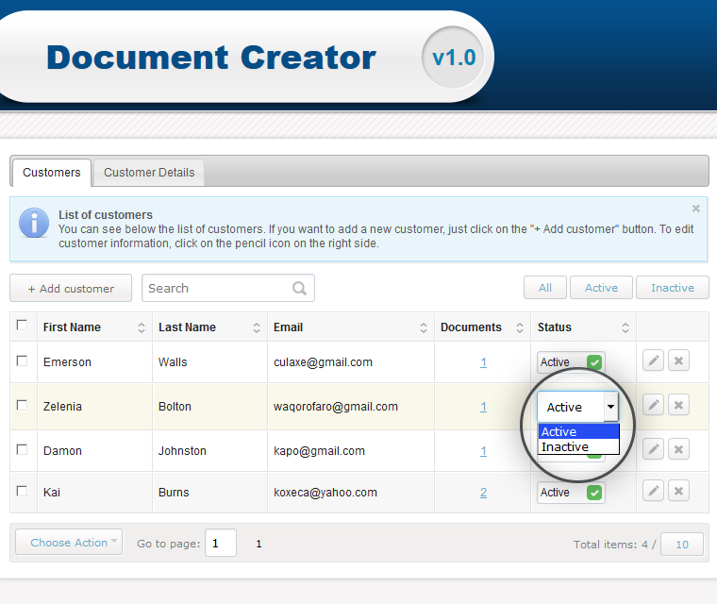Switch to Customer Details tab
Image resolution: width=717 pixels, height=604 pixels.
(149, 173)
